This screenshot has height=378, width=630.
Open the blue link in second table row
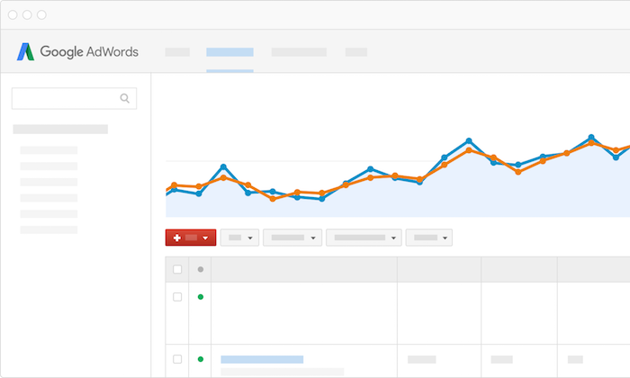[x=262, y=359]
